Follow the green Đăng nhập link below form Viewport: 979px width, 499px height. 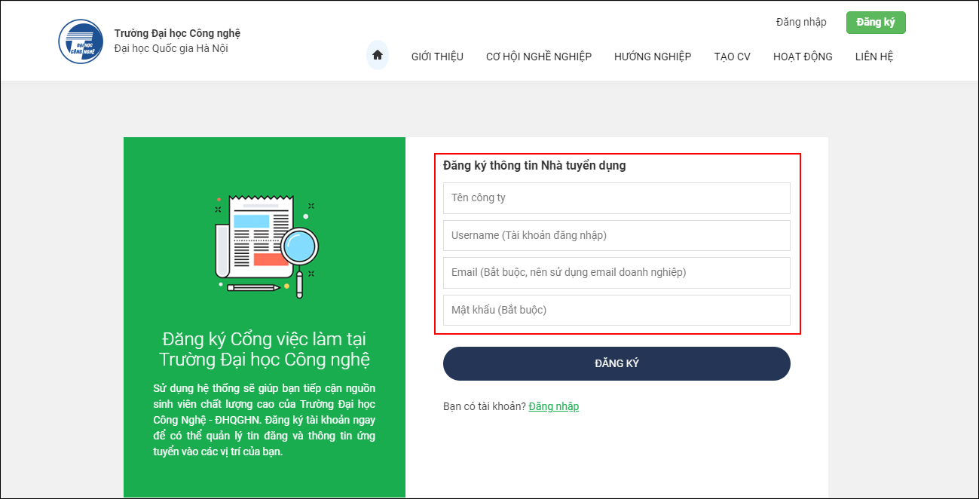tap(553, 406)
